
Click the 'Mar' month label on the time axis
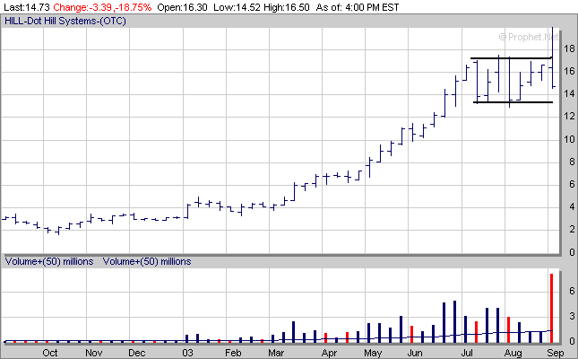click(276, 353)
